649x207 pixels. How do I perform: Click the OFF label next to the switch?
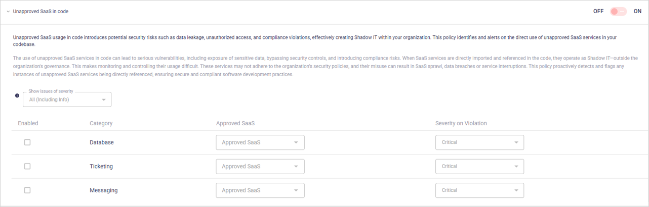coord(598,11)
